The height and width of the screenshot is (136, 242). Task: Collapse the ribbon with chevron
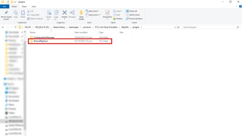[237, 6]
